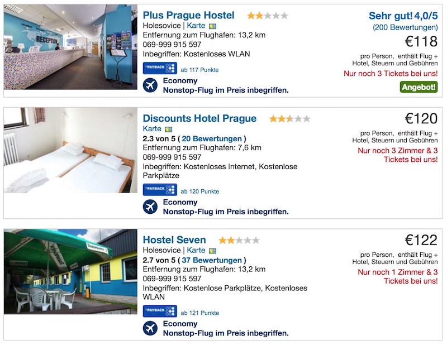Click the map icon beside Hostel Seven's Karte
Screen dimensions: 447x345
tap(212, 251)
